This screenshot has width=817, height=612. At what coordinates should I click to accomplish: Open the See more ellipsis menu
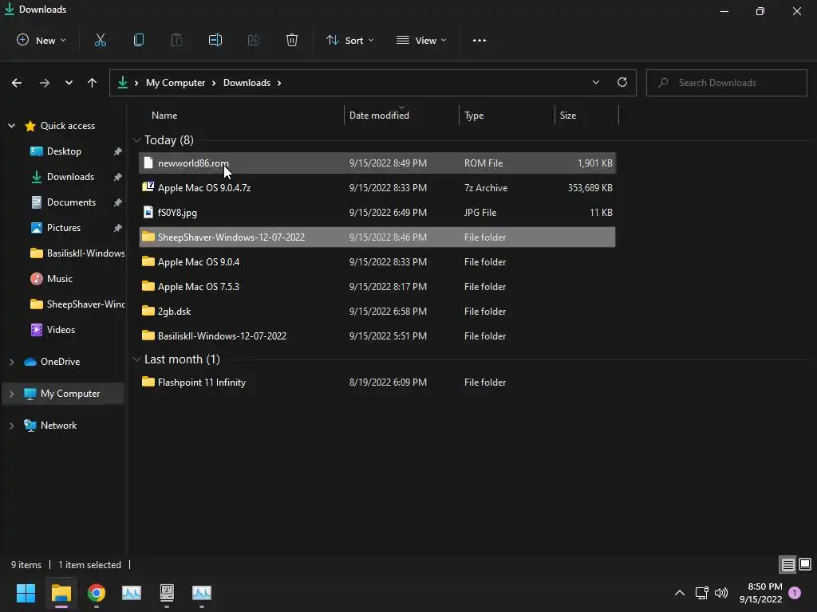pyautogui.click(x=480, y=40)
